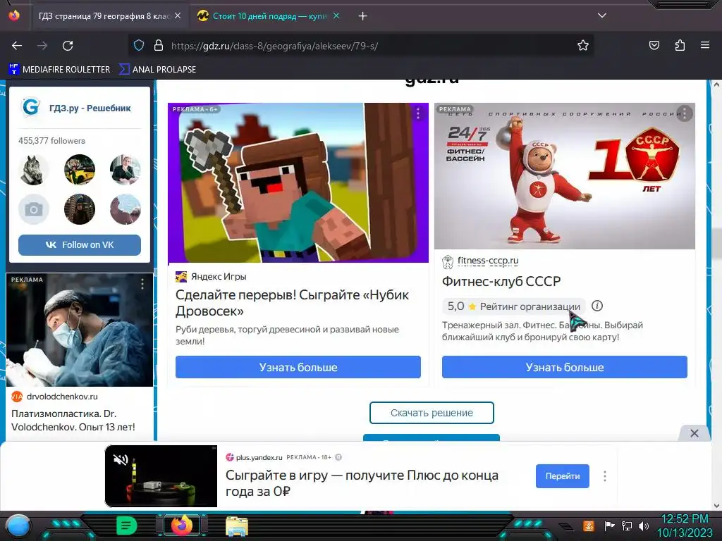The height and width of the screenshot is (541, 722).
Task: Close the Стоит 10 дней подряд tab
Action: tap(336, 16)
